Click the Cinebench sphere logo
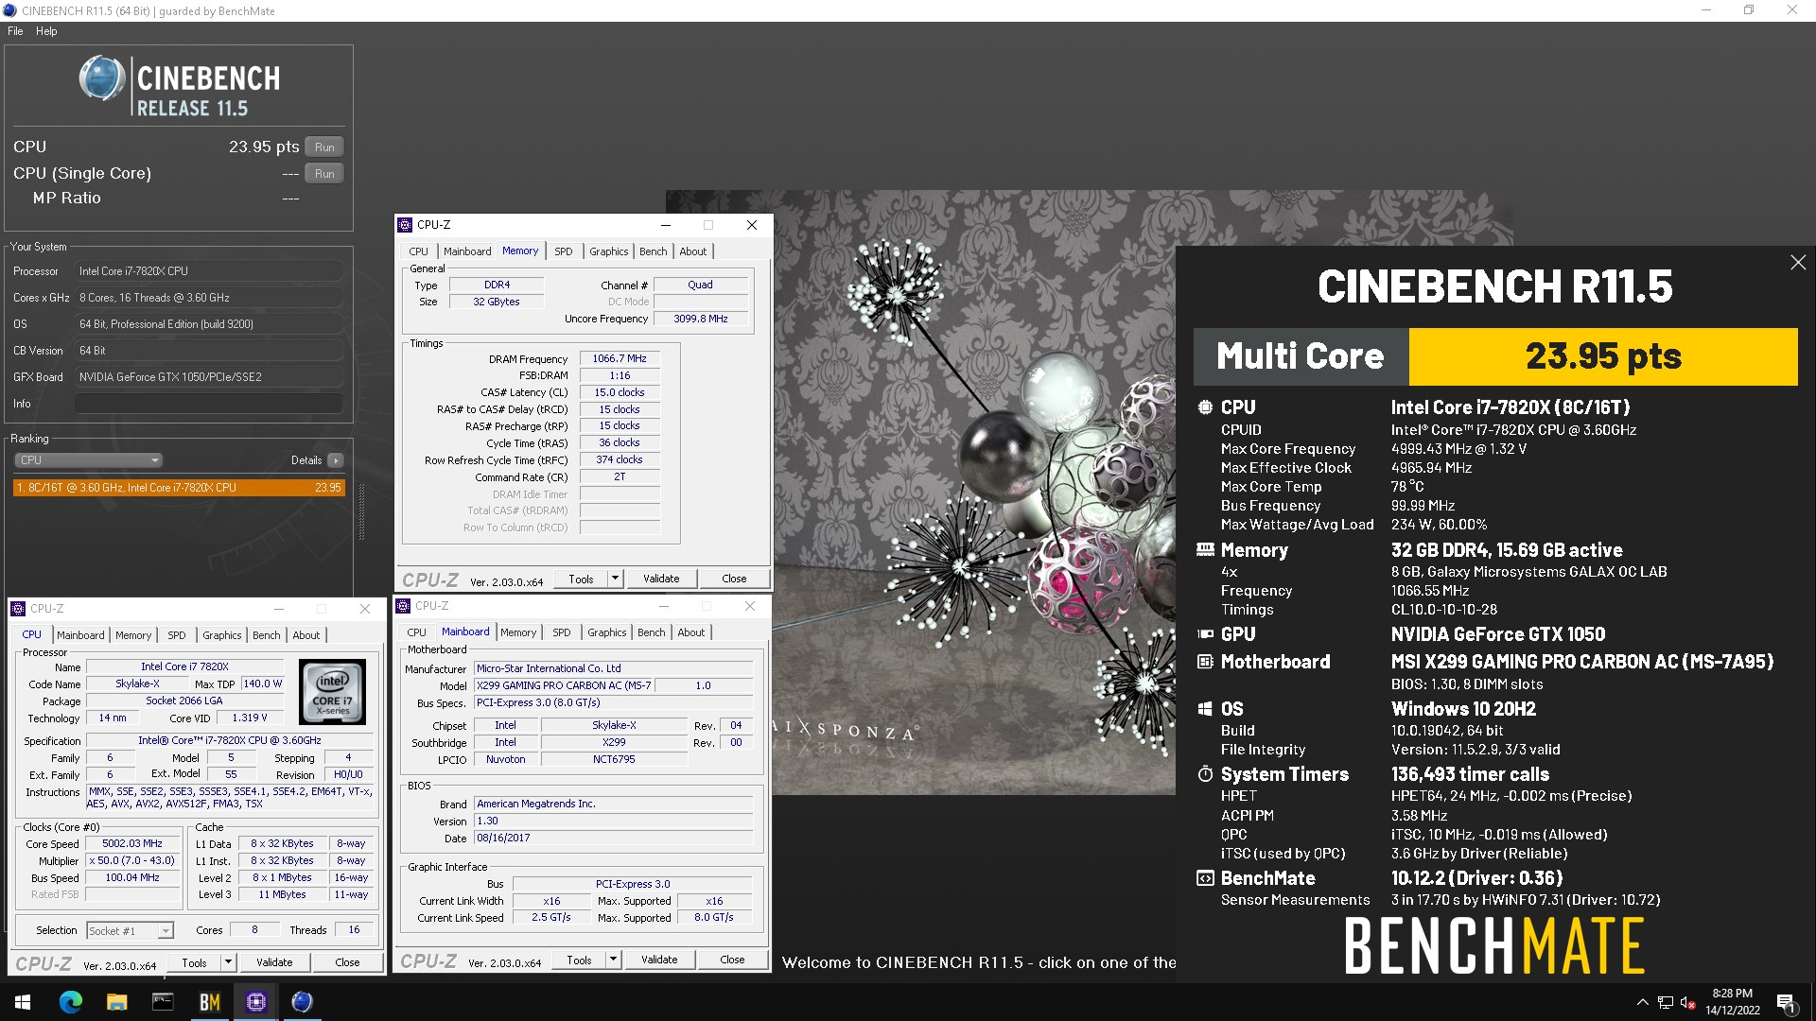1816x1021 pixels. [102, 78]
